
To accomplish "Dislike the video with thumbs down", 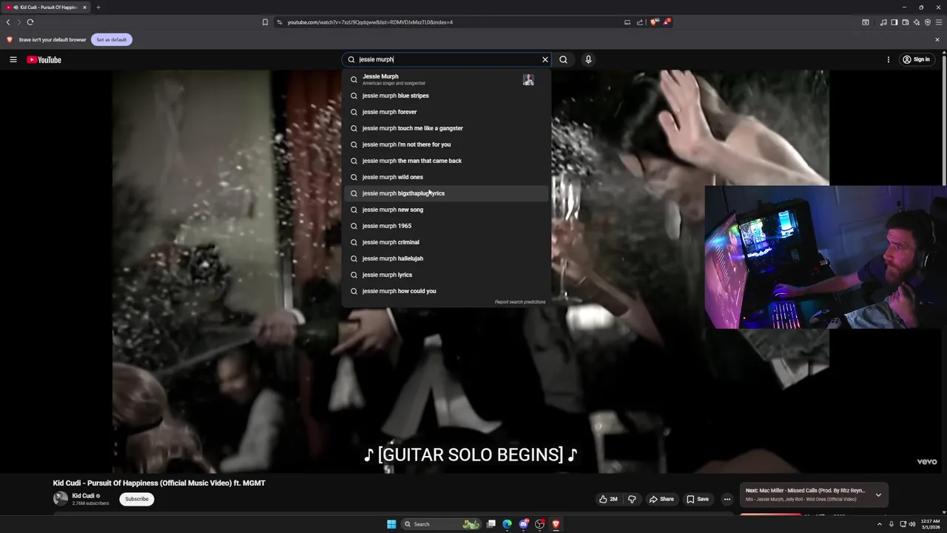I will tap(632, 499).
